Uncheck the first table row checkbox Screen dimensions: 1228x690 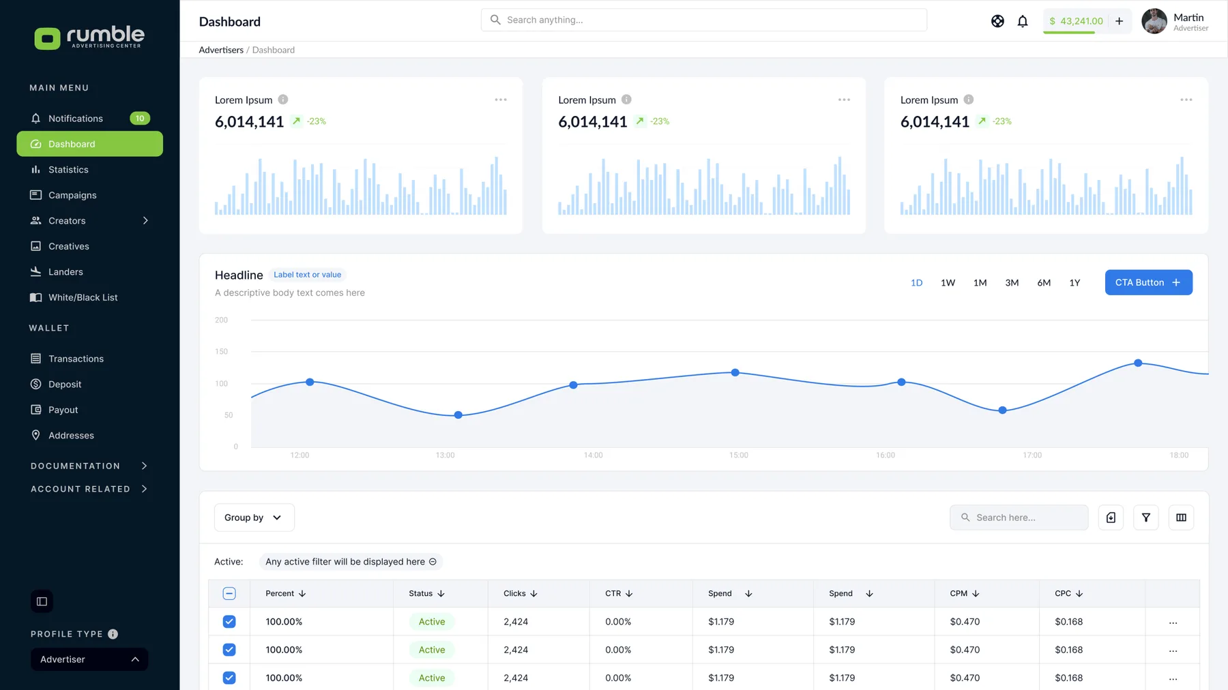229,622
